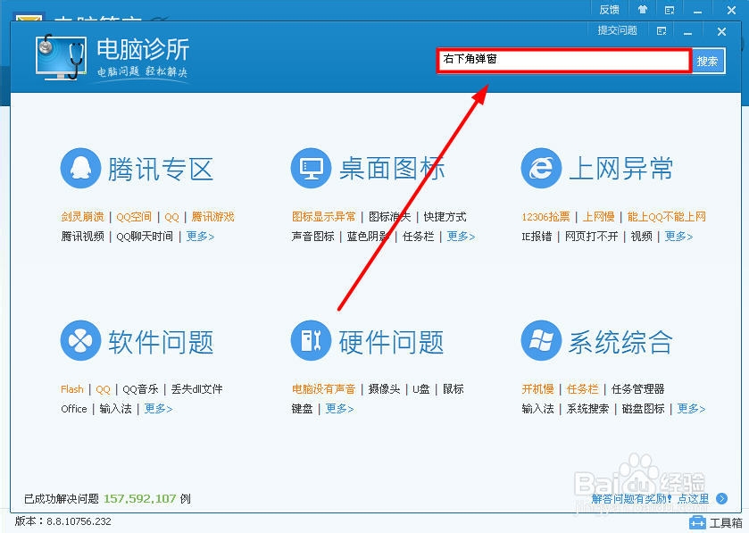
Task: Expand 更多 under 系统综合
Action: tap(691, 409)
